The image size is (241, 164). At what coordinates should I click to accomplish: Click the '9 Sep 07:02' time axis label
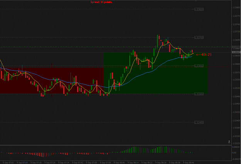(x=8, y=162)
